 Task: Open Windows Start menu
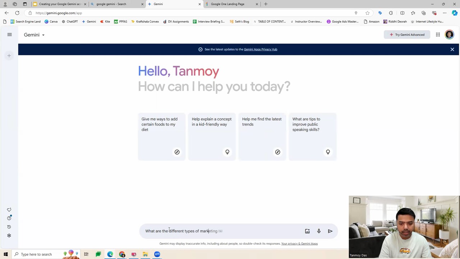pos(6,254)
